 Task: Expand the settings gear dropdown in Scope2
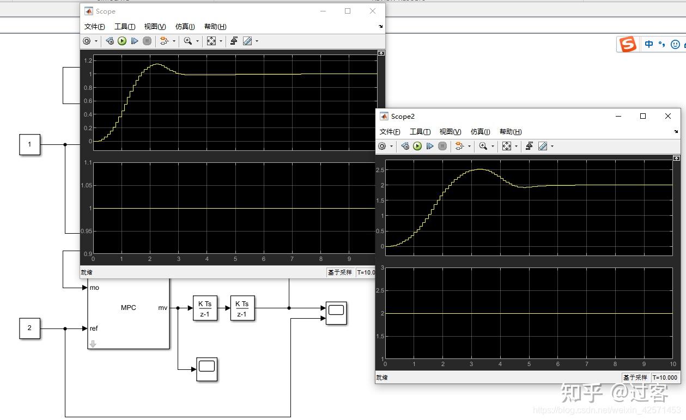(x=392, y=146)
